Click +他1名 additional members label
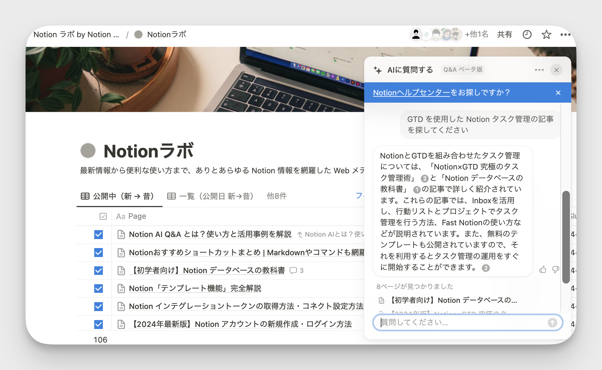The image size is (602, 370). 476,34
